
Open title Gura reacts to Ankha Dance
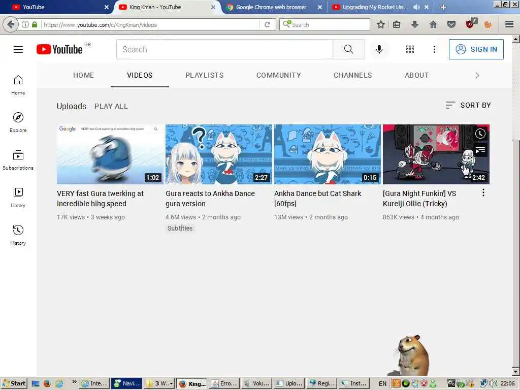(x=210, y=199)
